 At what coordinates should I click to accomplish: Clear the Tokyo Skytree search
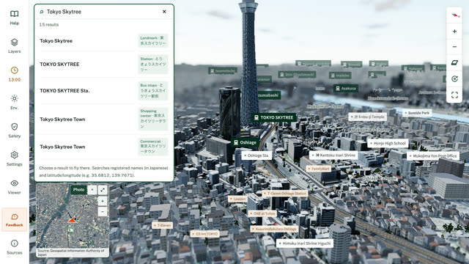coord(164,12)
